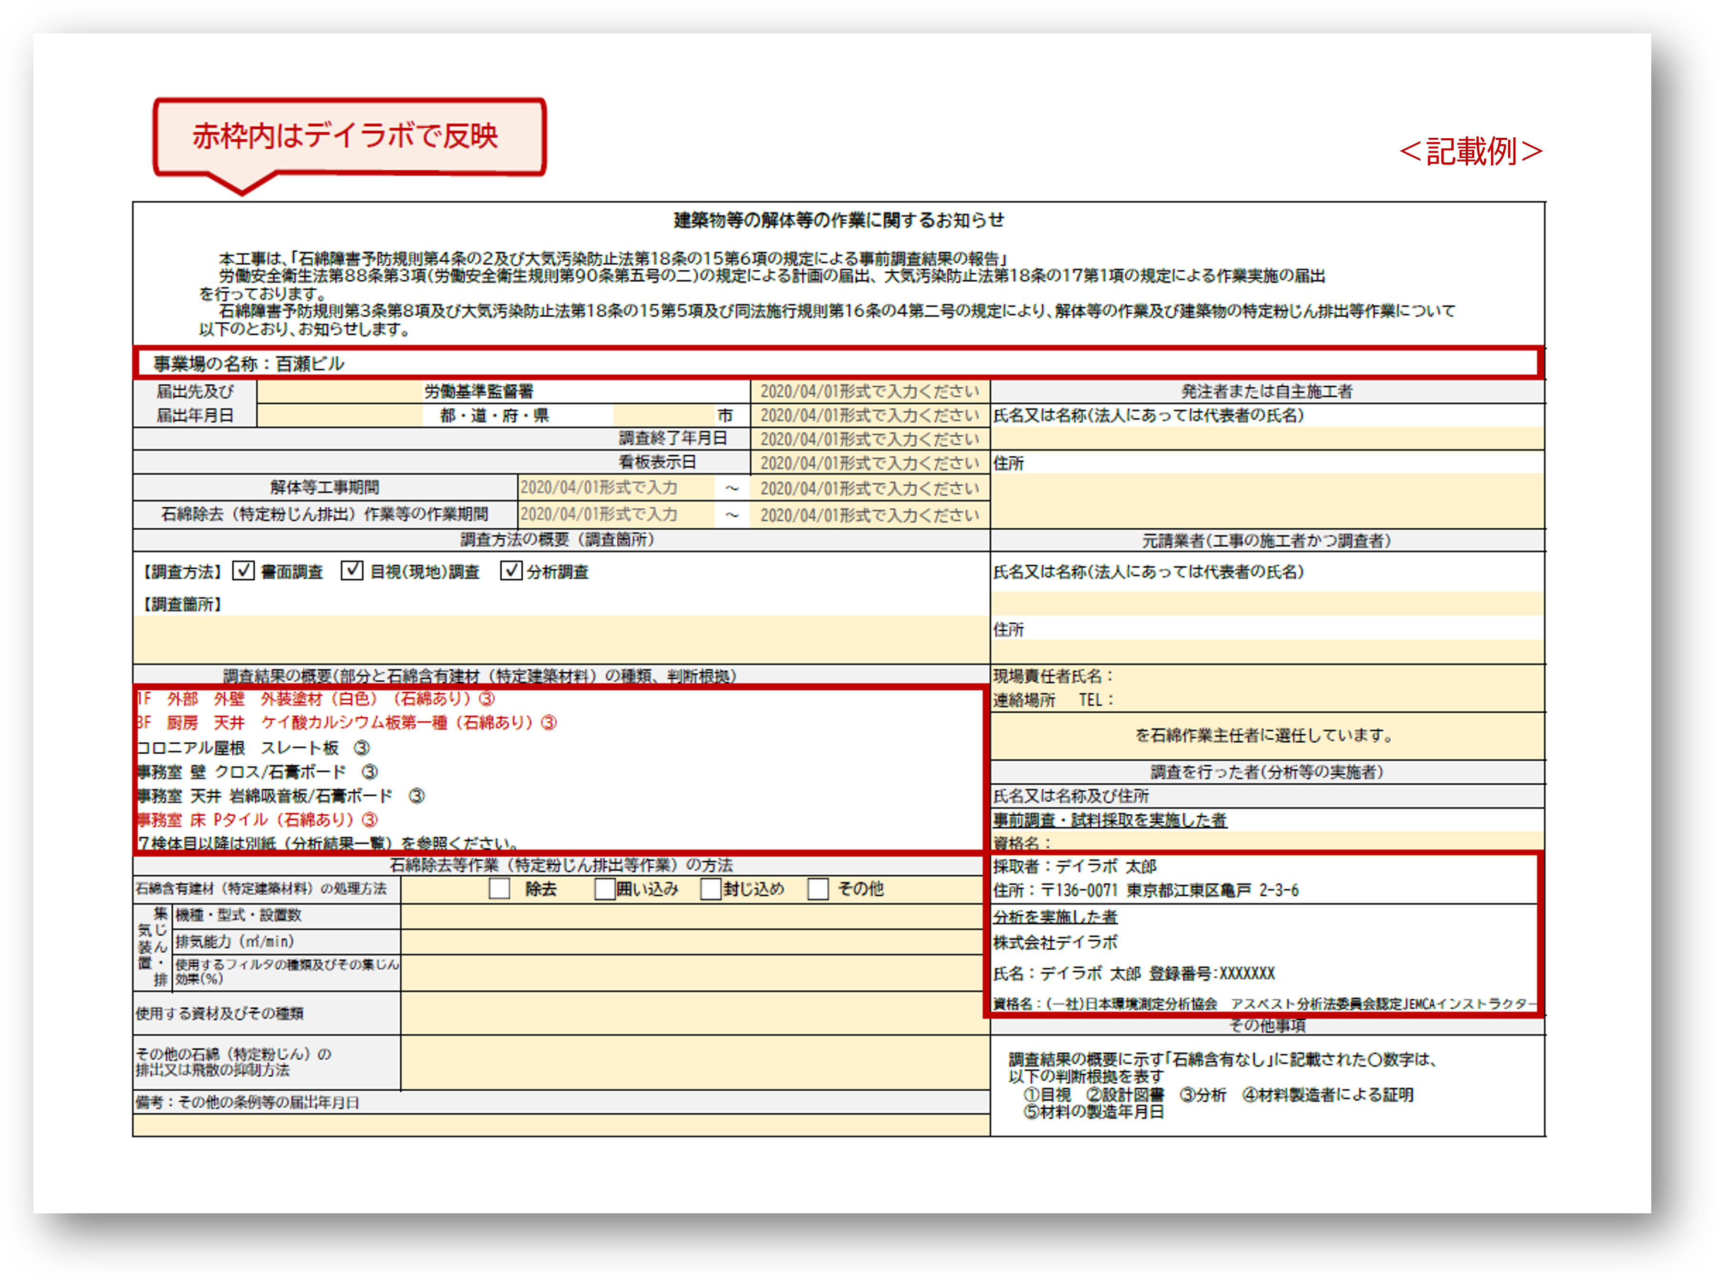Image resolution: width=1719 pixels, height=1281 pixels.
Task: Click the 石綿除去 作業期間 end date field
Action: [x=870, y=515]
